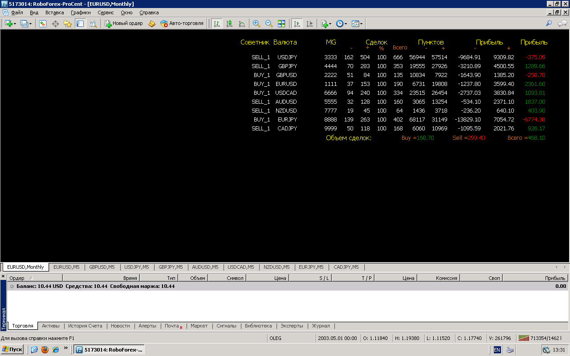This screenshot has height=356, width=570.
Task: Switch to EURJPY,M5 chart tab
Action: point(311,267)
